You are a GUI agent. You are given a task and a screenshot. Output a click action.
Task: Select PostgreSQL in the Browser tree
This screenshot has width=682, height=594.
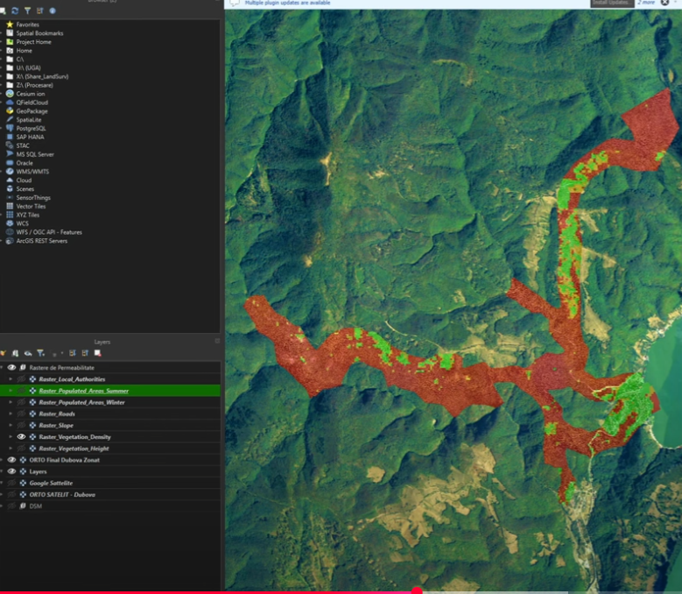tap(31, 128)
